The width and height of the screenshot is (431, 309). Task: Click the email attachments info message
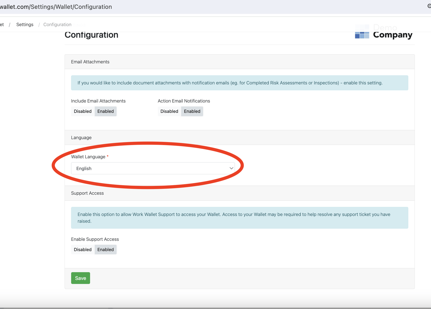(x=240, y=83)
